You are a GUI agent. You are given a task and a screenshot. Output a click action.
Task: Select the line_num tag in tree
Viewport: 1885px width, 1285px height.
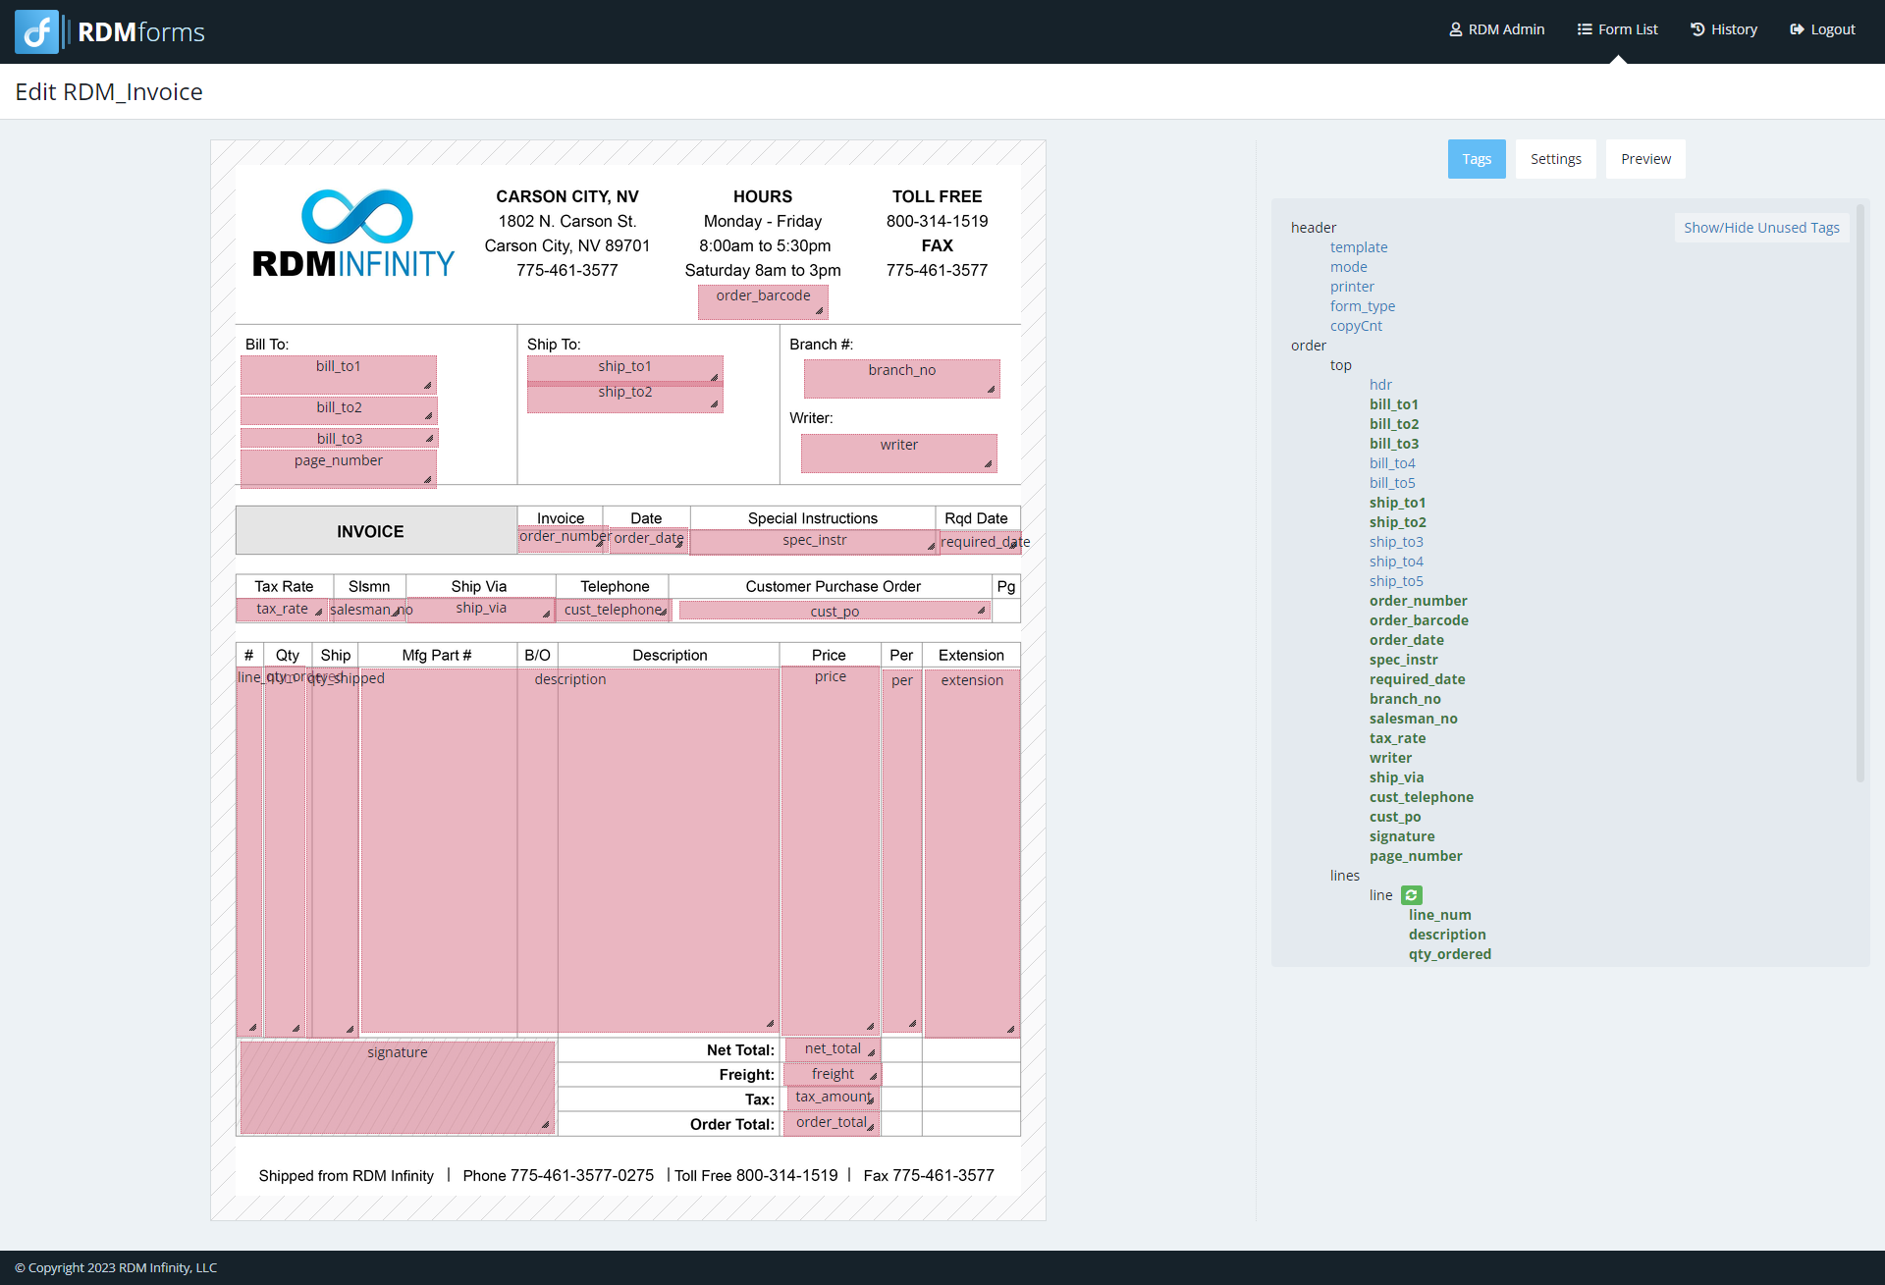click(x=1439, y=915)
